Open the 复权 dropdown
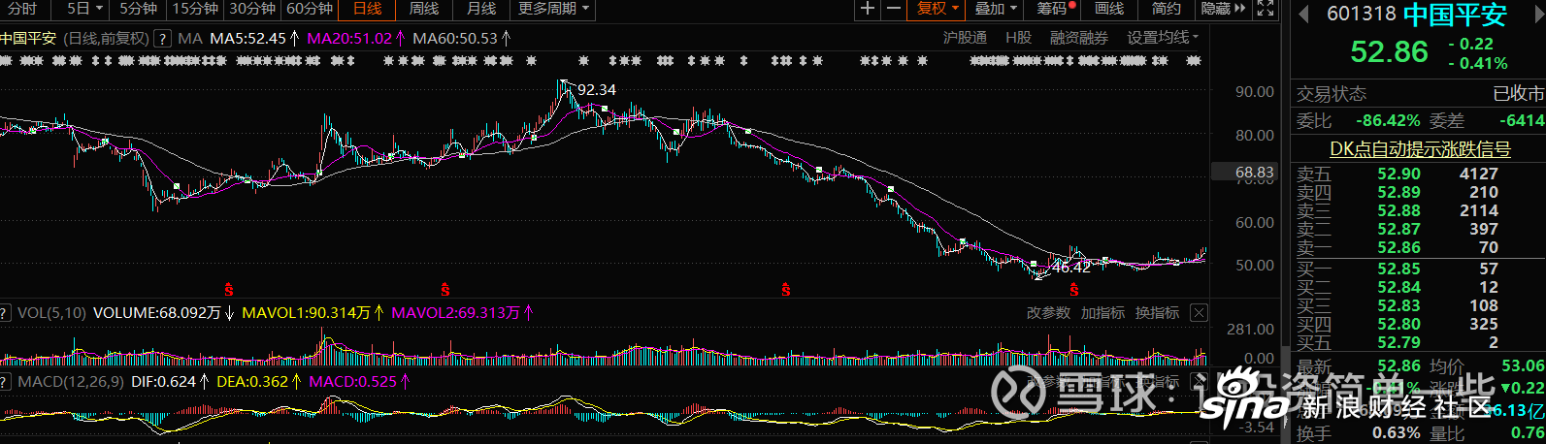This screenshot has width=1546, height=444. [937, 9]
